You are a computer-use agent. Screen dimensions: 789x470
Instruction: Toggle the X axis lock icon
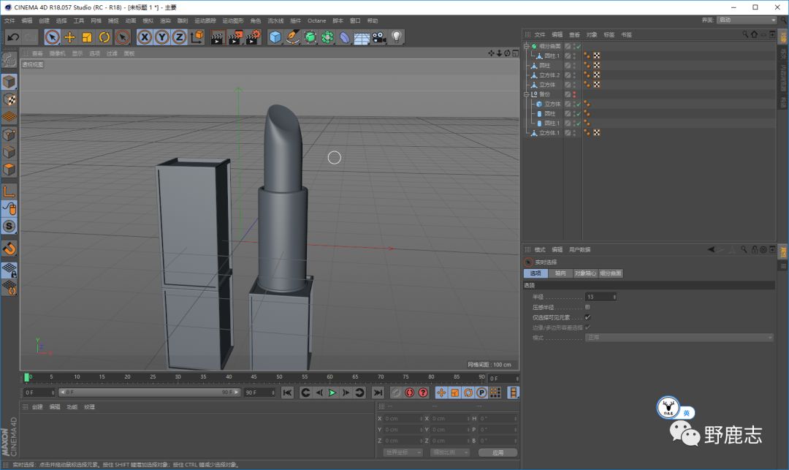tap(145, 37)
